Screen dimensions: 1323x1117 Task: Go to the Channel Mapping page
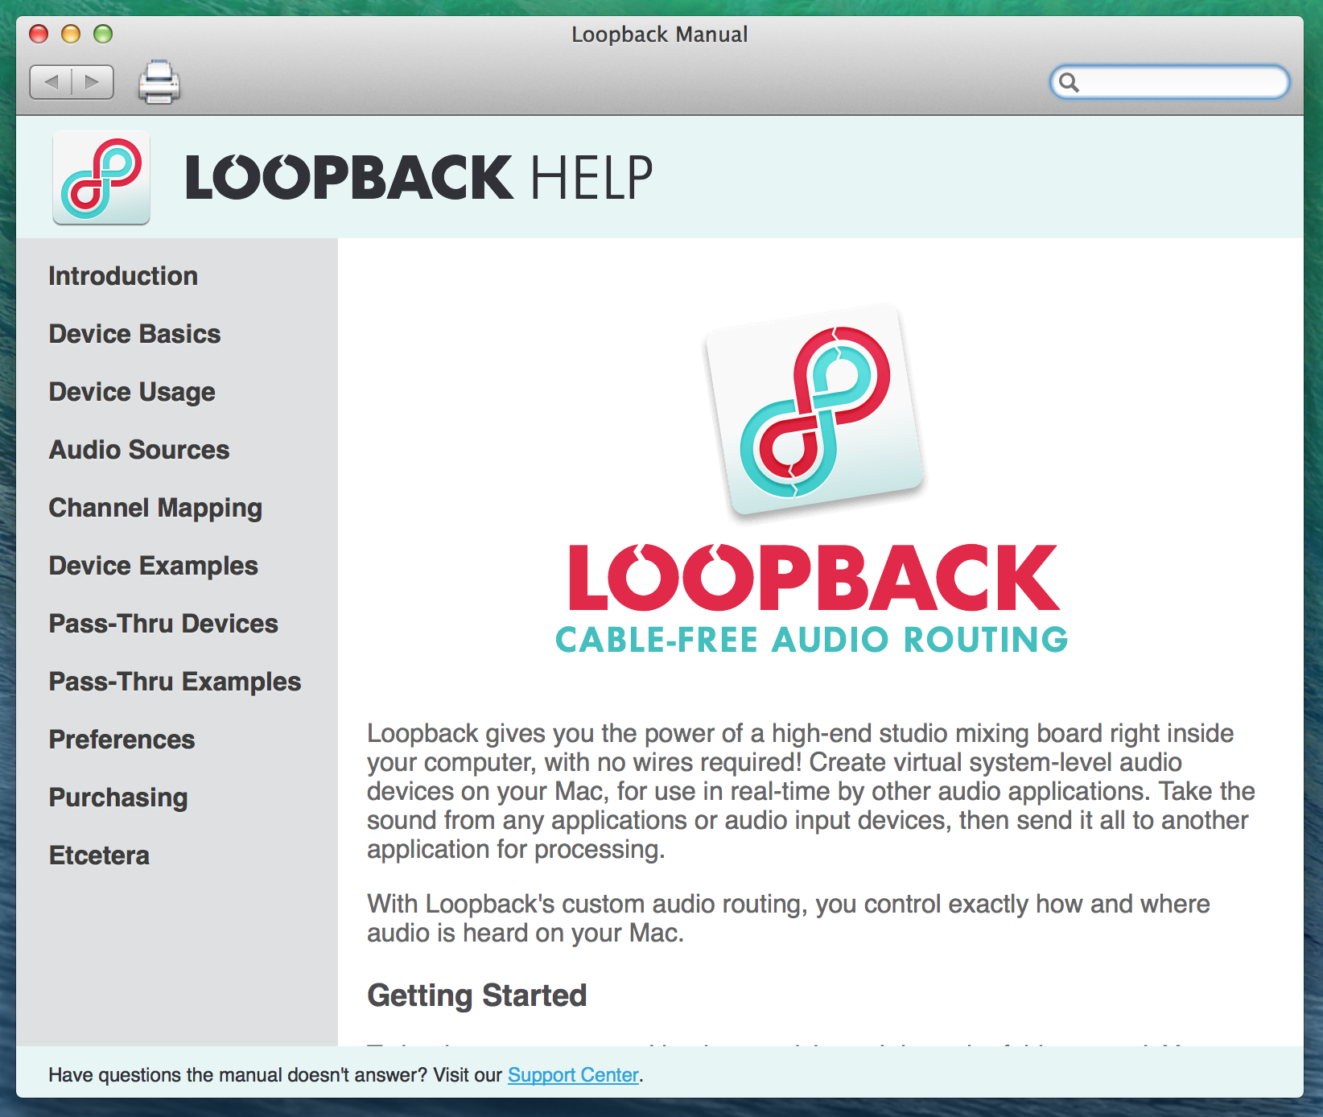(x=155, y=508)
